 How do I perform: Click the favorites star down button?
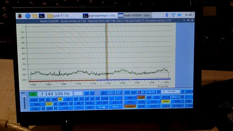click(x=133, y=92)
